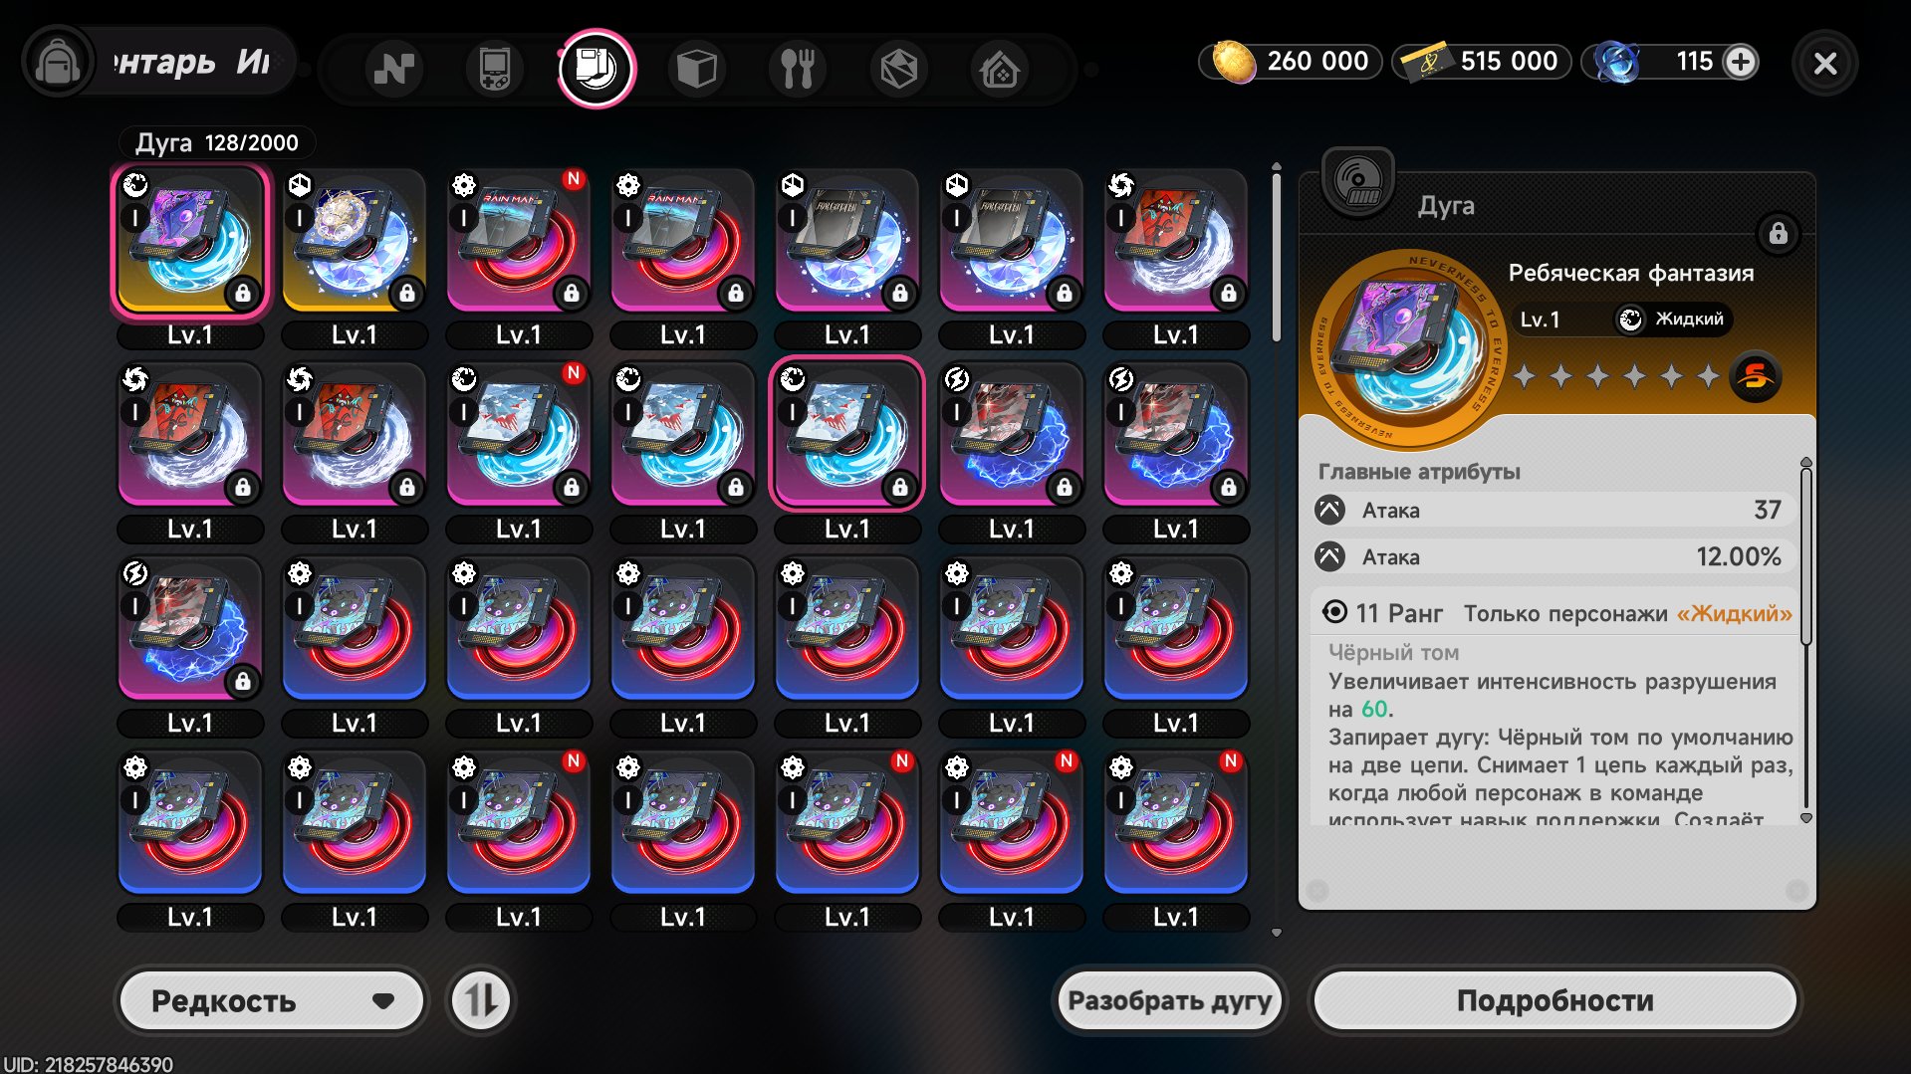The image size is (1911, 1074).
Task: Open the polygon materials category icon
Action: (898, 69)
